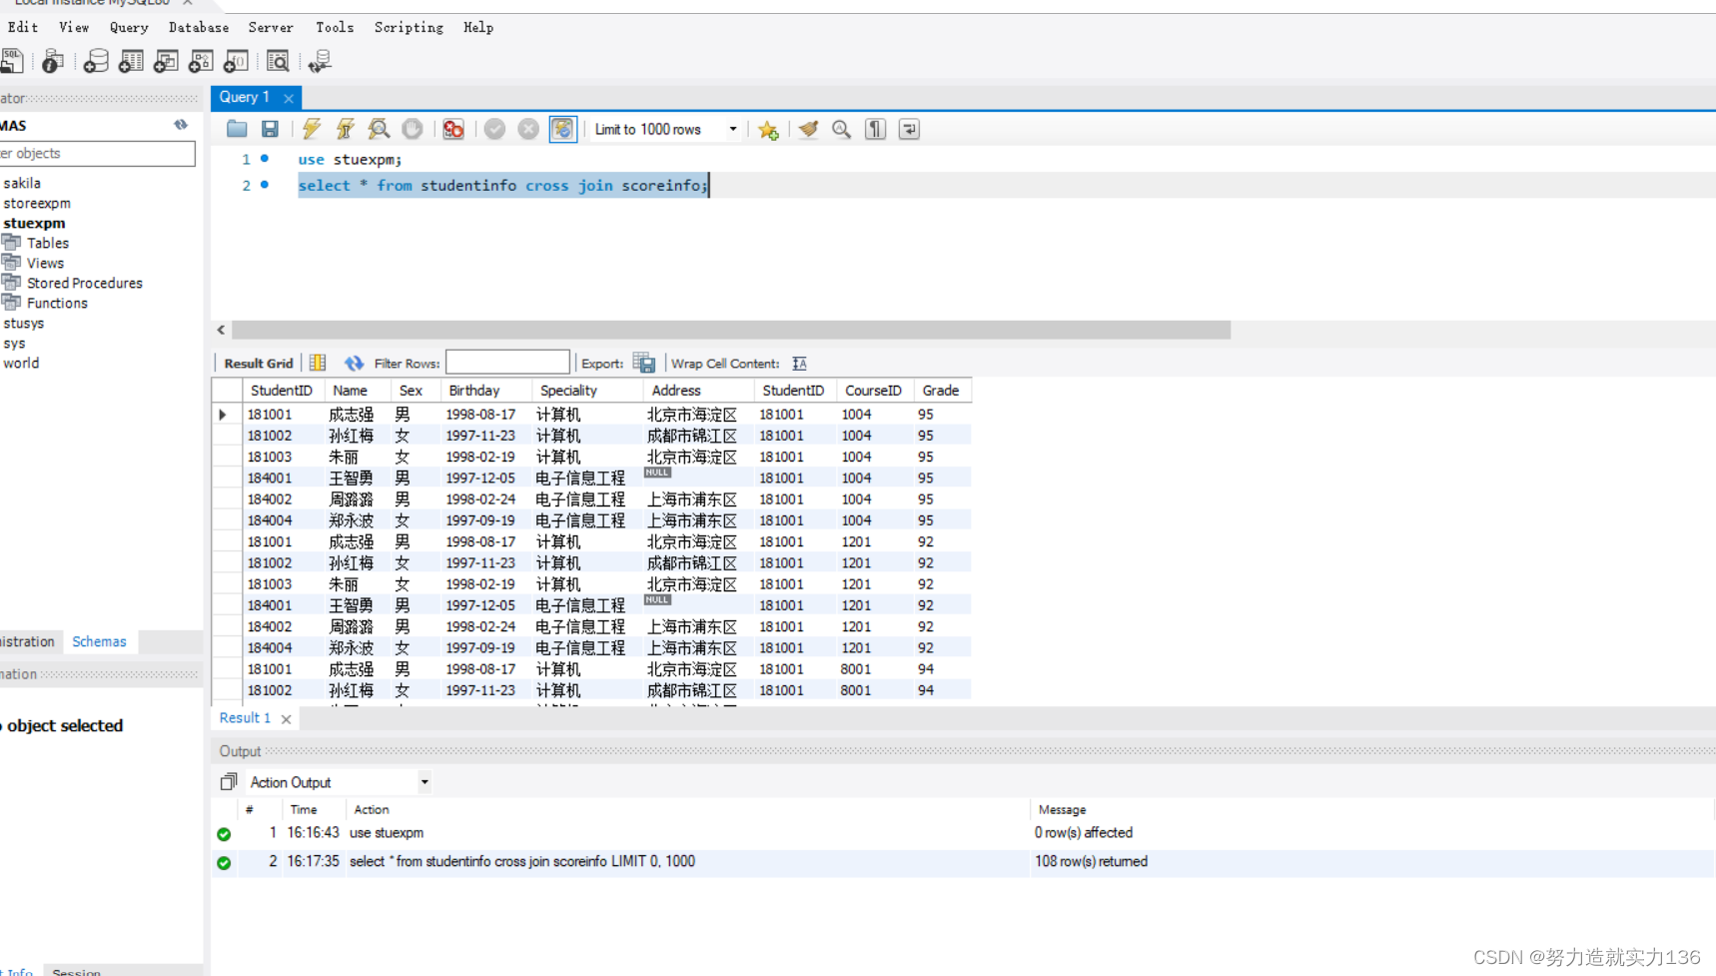
Task: Commit the transaction checkmark icon
Action: coord(494,129)
